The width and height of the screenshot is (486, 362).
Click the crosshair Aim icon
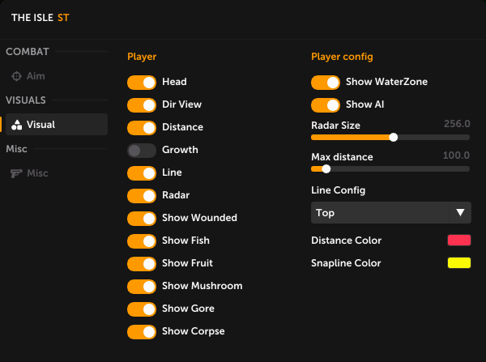pyautogui.click(x=17, y=76)
